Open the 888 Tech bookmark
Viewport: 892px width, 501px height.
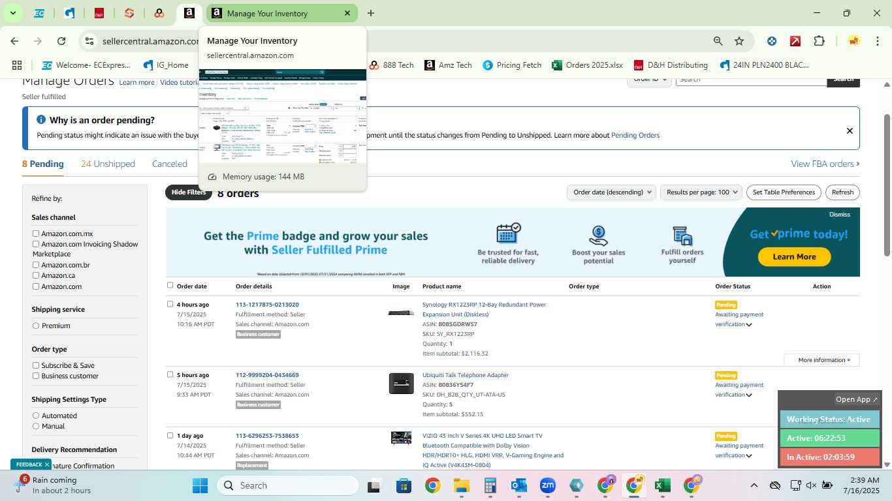point(391,65)
